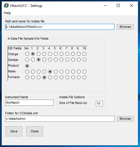
Task: Click the Hitachi2CC app icon in title bar
Action: tap(6, 5)
